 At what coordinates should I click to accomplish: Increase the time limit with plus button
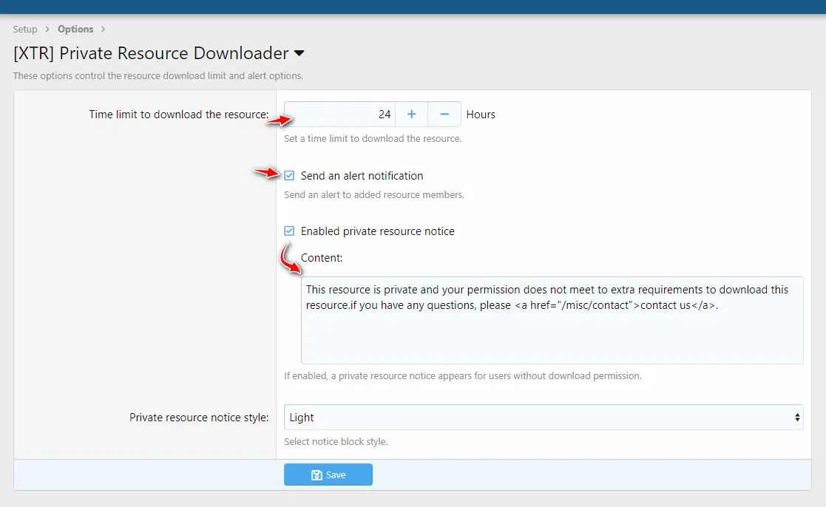pos(412,115)
